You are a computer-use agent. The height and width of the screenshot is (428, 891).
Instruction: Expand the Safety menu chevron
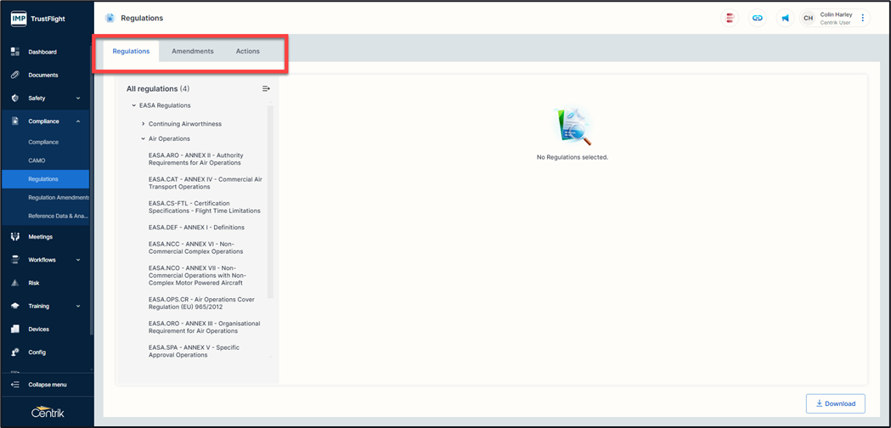pyautogui.click(x=78, y=99)
